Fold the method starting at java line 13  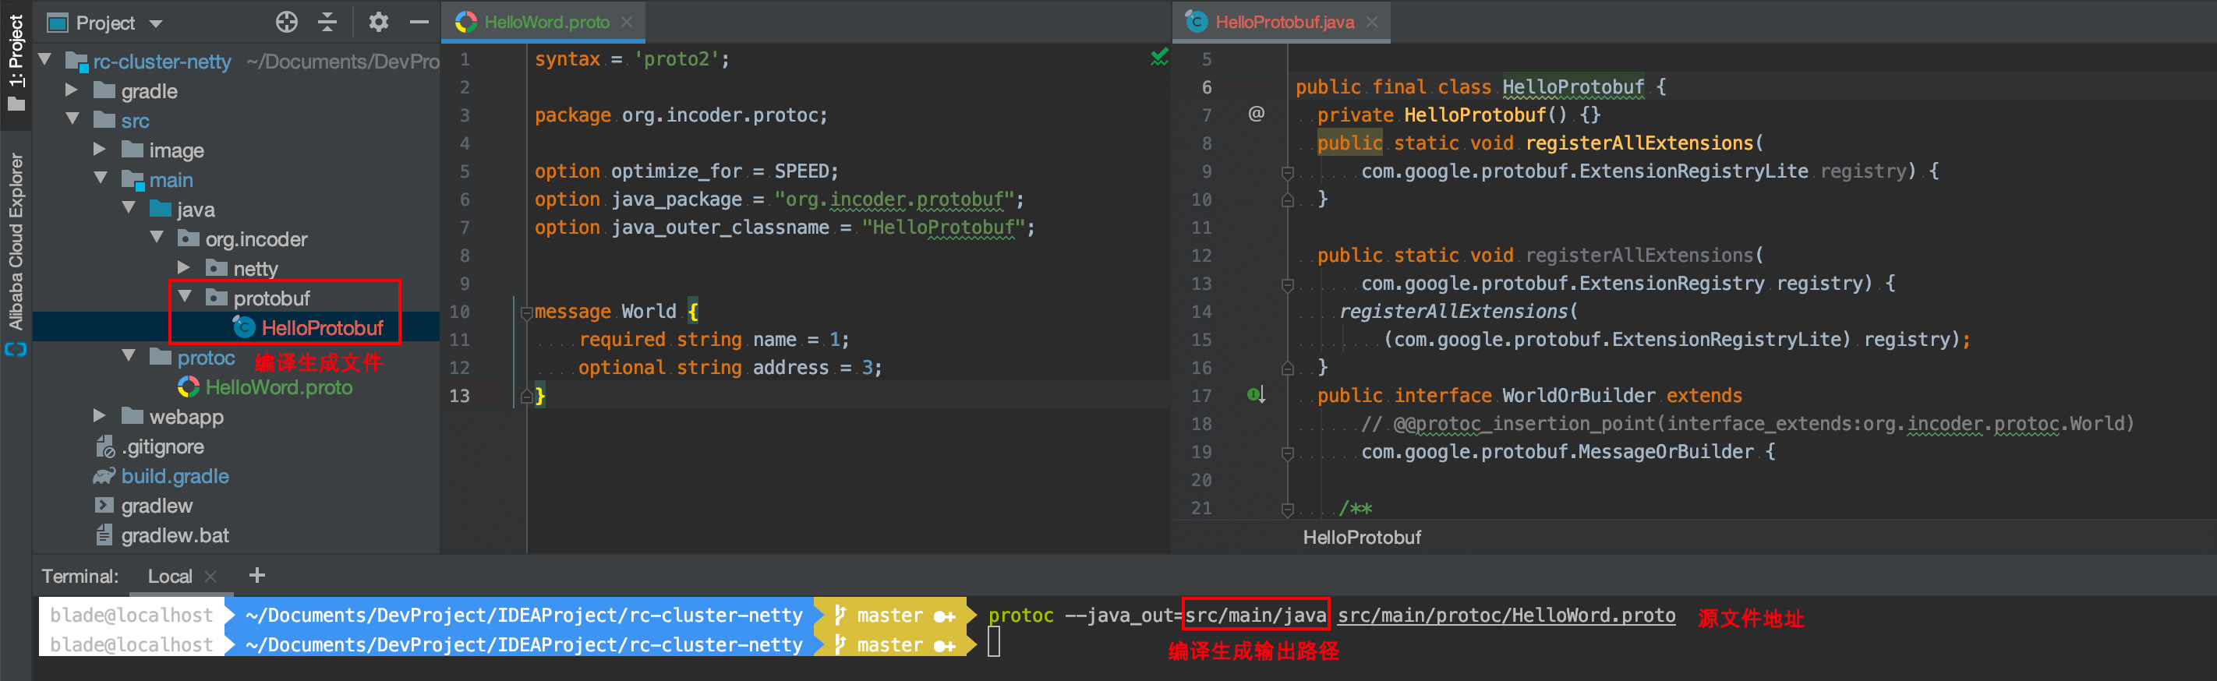(x=1288, y=284)
